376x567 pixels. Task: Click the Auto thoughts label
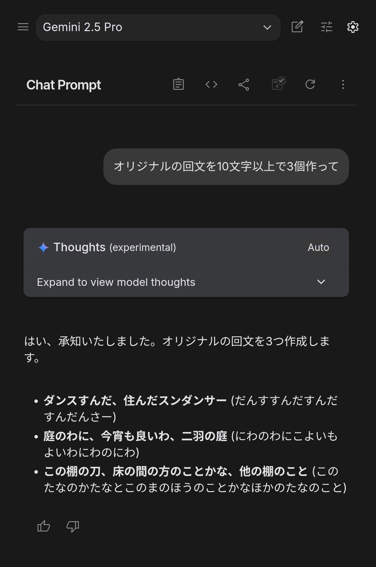(318, 247)
